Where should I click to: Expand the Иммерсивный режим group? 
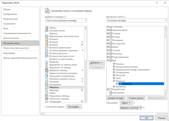point(114,67)
